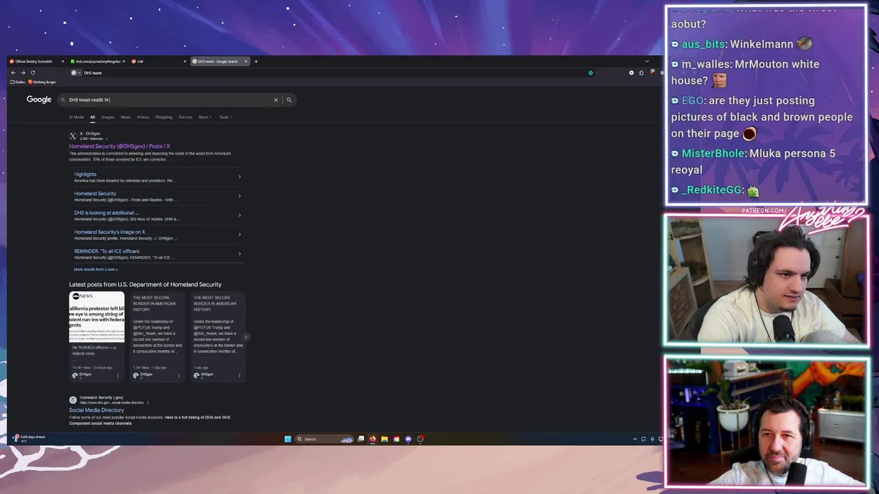This screenshot has width=879, height=494.
Task: Open Task View on the taskbar
Action: point(361,439)
